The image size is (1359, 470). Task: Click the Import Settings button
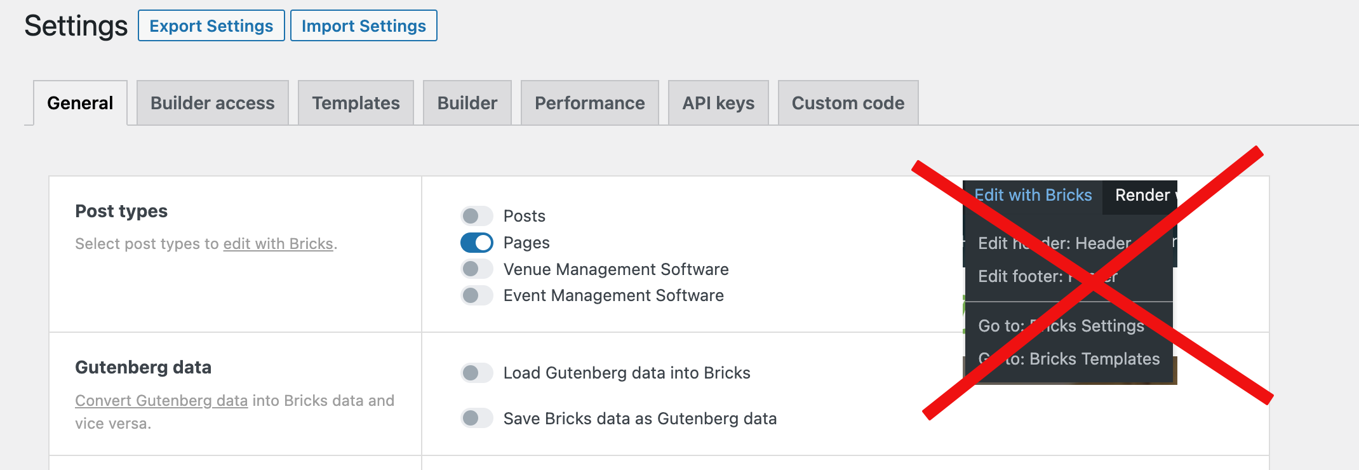point(364,25)
